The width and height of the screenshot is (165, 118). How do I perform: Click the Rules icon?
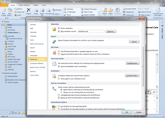tap(111, 10)
